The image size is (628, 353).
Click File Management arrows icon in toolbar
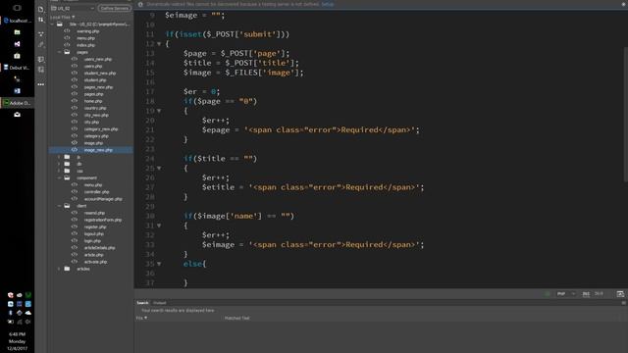click(x=41, y=20)
